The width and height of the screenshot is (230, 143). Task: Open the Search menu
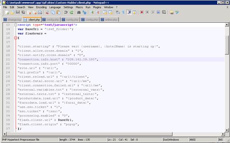click(x=21, y=7)
